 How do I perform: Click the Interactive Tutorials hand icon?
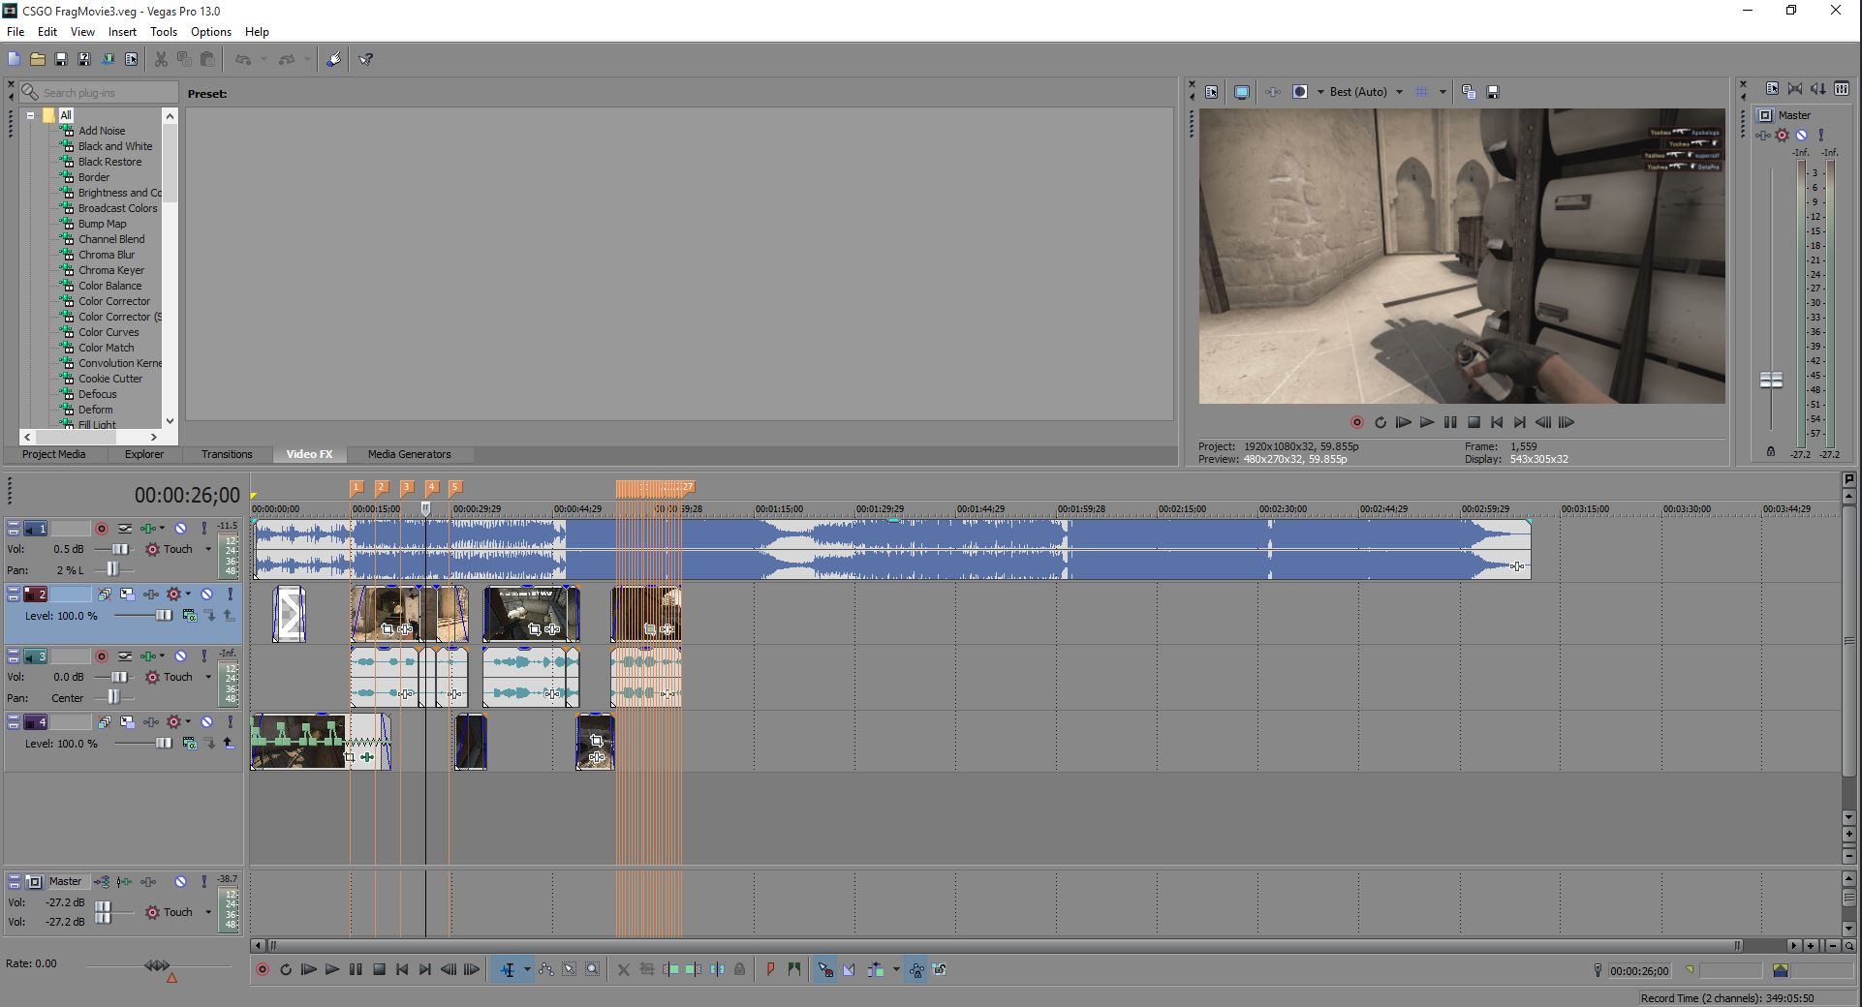tap(333, 59)
